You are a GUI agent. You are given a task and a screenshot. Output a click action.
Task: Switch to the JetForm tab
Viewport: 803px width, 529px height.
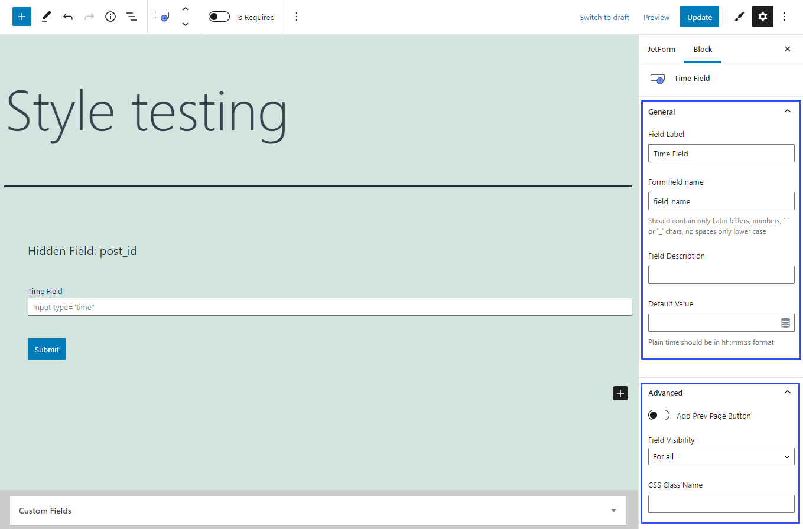tap(661, 49)
